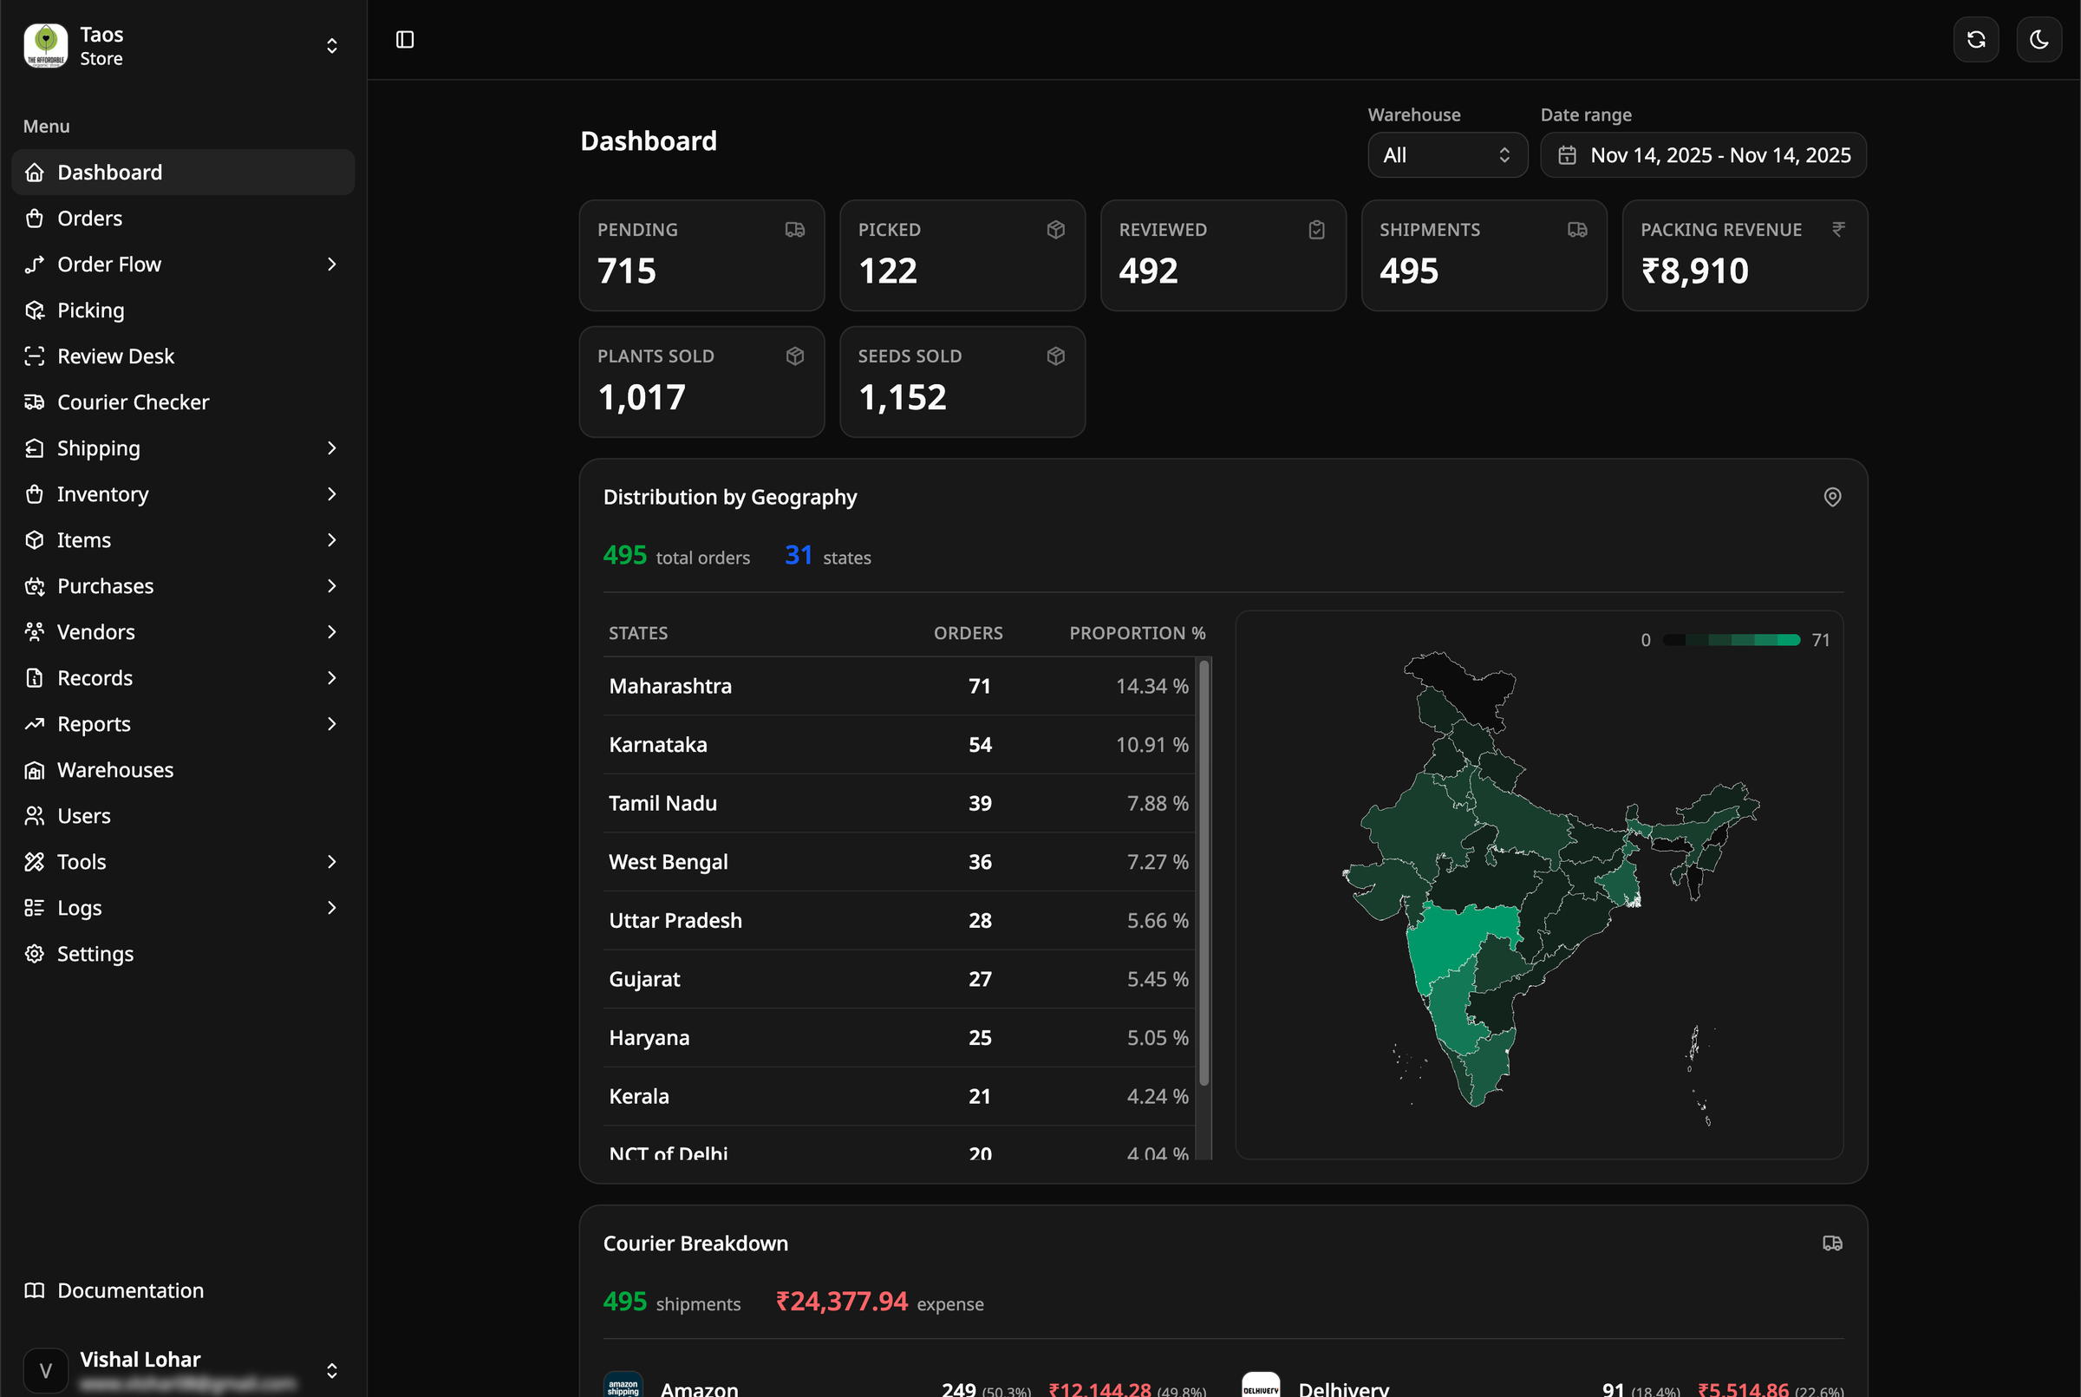Expand the Inventory submenu chevron
Viewport: 2081px width, 1397px height.
[331, 493]
